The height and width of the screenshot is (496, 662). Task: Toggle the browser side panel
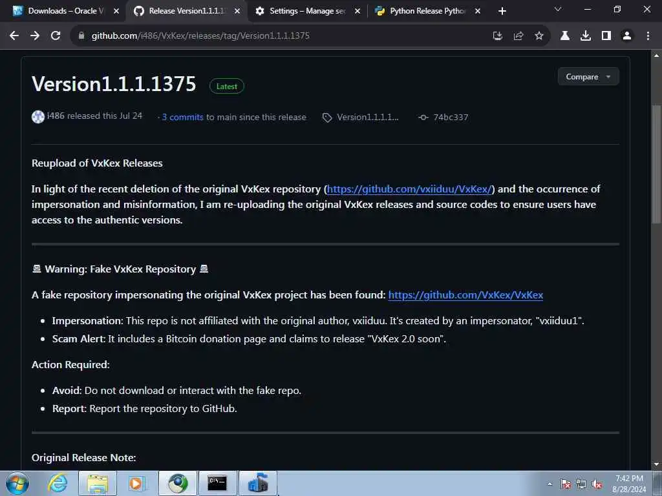(x=606, y=36)
